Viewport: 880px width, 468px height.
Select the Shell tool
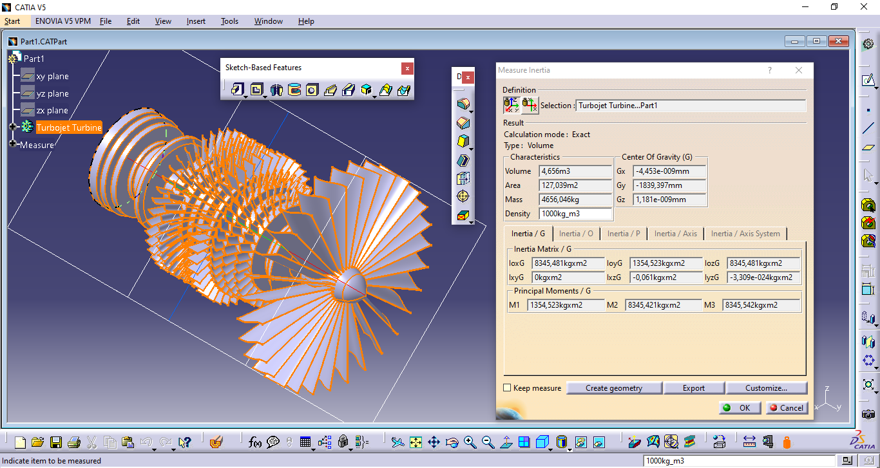point(463,160)
